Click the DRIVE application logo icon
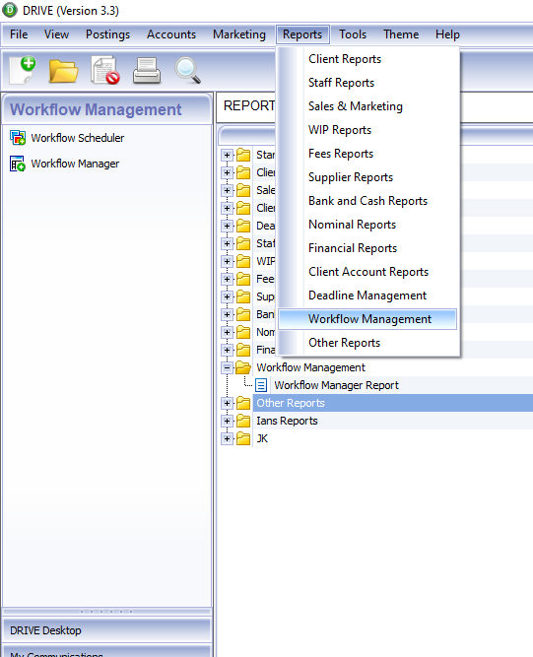The height and width of the screenshot is (657, 533). 9,10
